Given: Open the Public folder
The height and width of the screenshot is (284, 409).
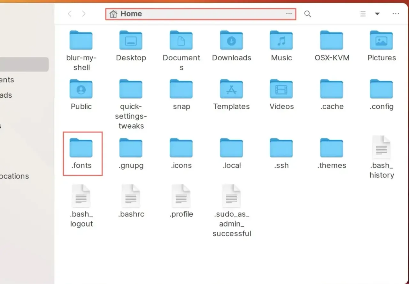Looking at the screenshot, I should 81,89.
